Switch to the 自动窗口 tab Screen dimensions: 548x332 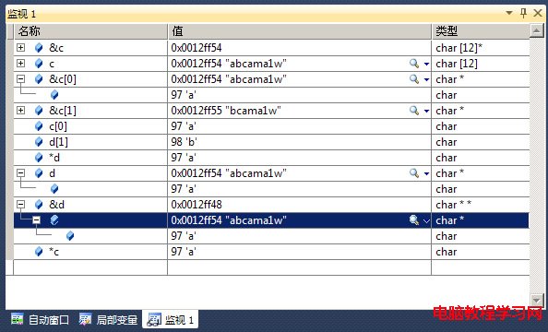[x=41, y=319]
